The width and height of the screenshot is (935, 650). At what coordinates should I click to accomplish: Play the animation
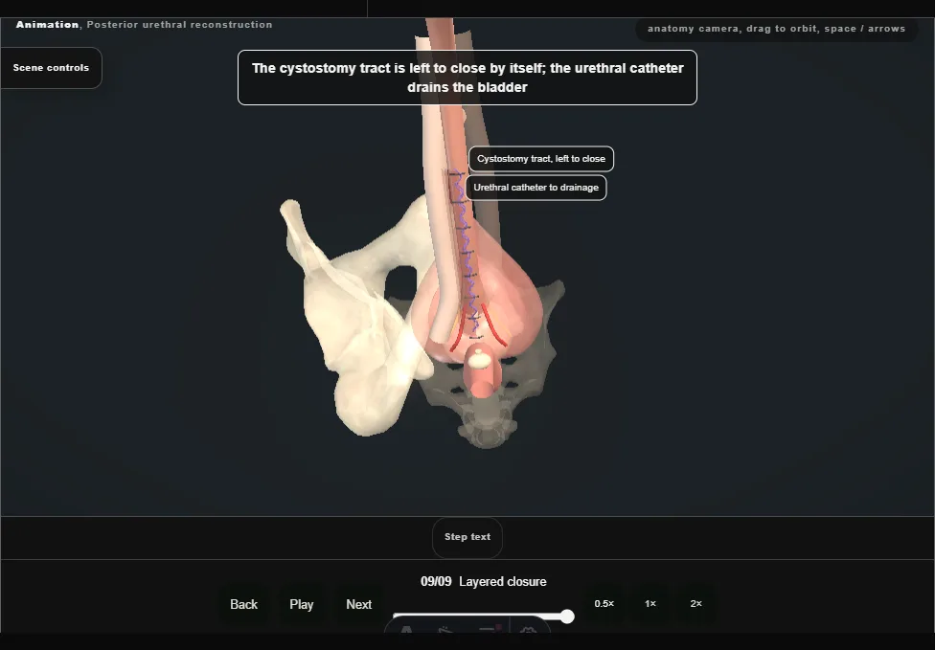(302, 605)
